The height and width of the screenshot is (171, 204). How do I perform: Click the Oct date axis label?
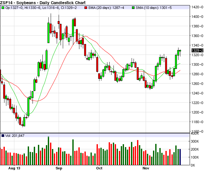click(99, 168)
